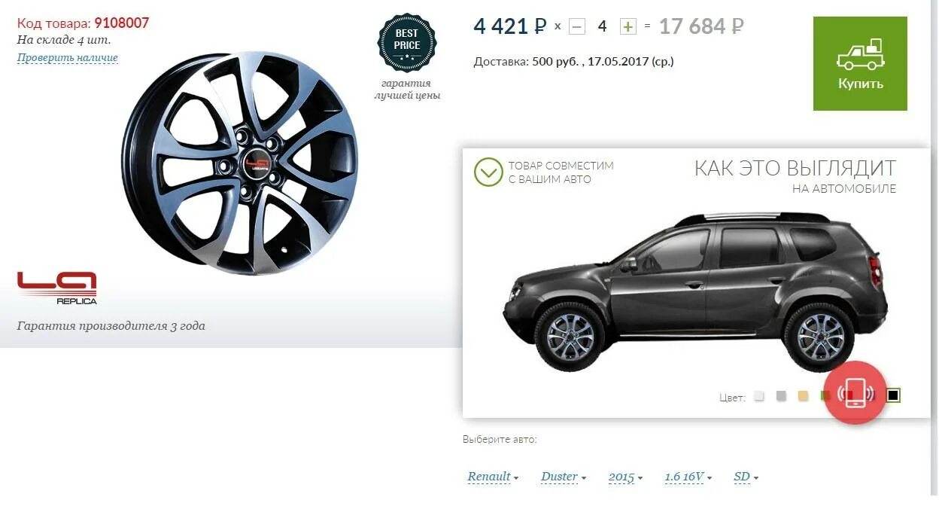Click the Duster car preview image

(695, 291)
